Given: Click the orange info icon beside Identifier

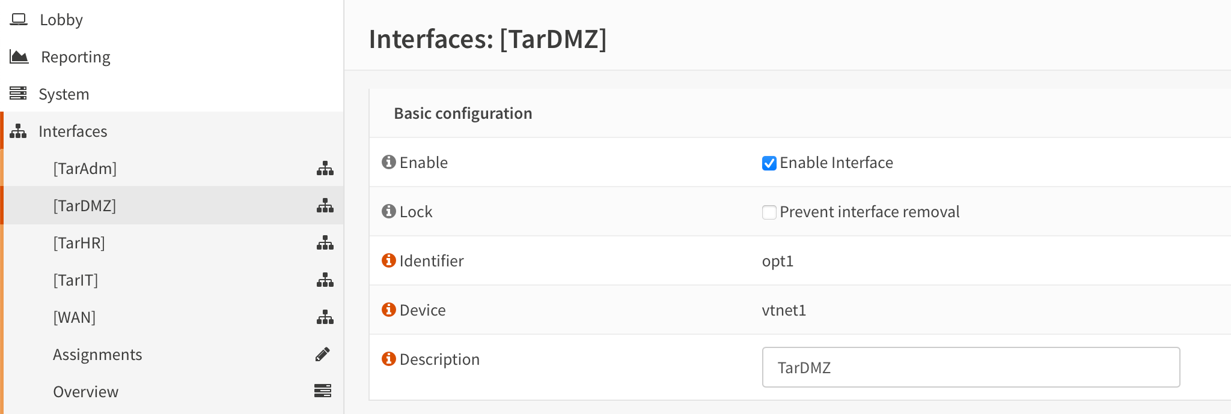Looking at the screenshot, I should click(x=389, y=260).
